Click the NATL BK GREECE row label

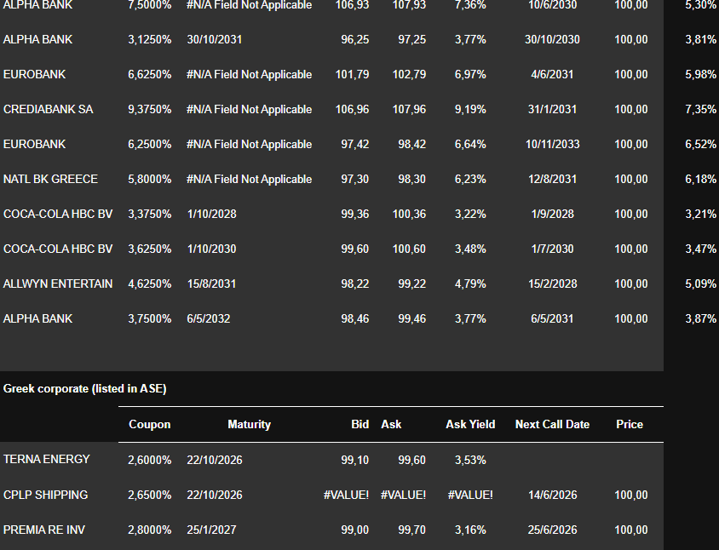pos(50,179)
